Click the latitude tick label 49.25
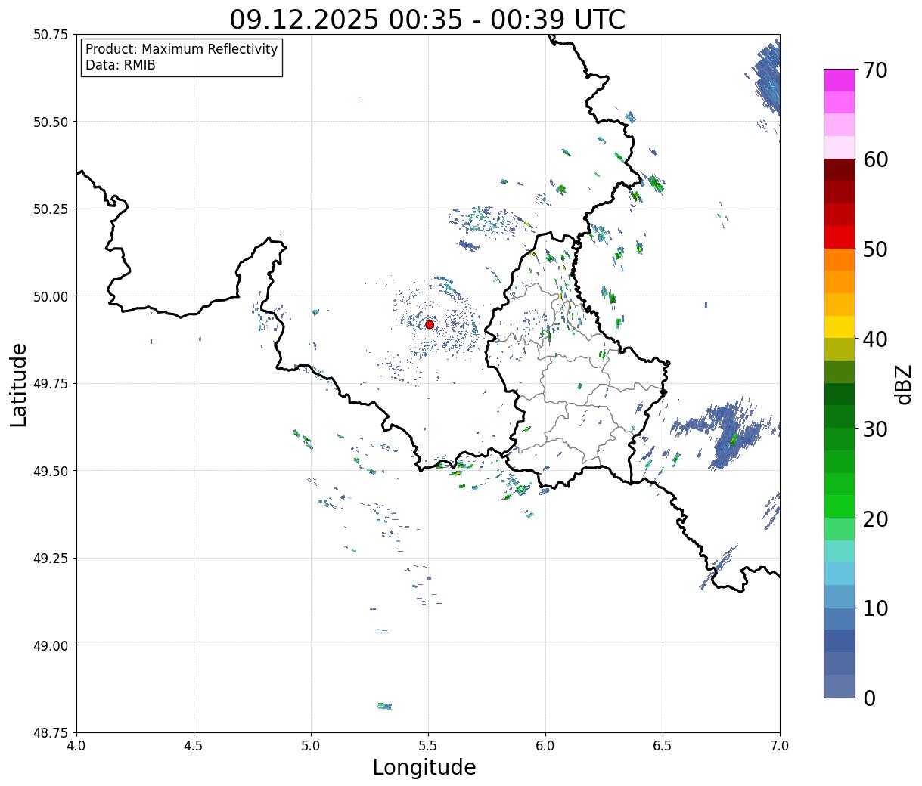Screen dimensions: 922x786 (x=50, y=559)
